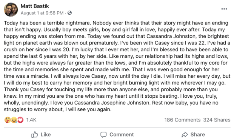
Task: Click the speech bubble comment icon
Action: pyautogui.click(x=103, y=135)
